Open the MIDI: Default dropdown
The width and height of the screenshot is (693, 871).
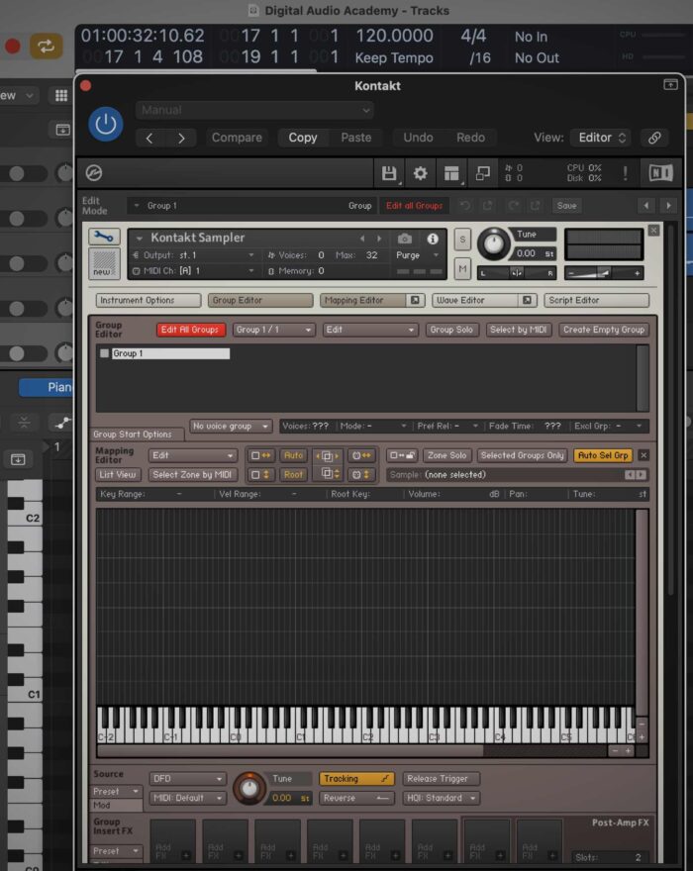[x=187, y=798]
